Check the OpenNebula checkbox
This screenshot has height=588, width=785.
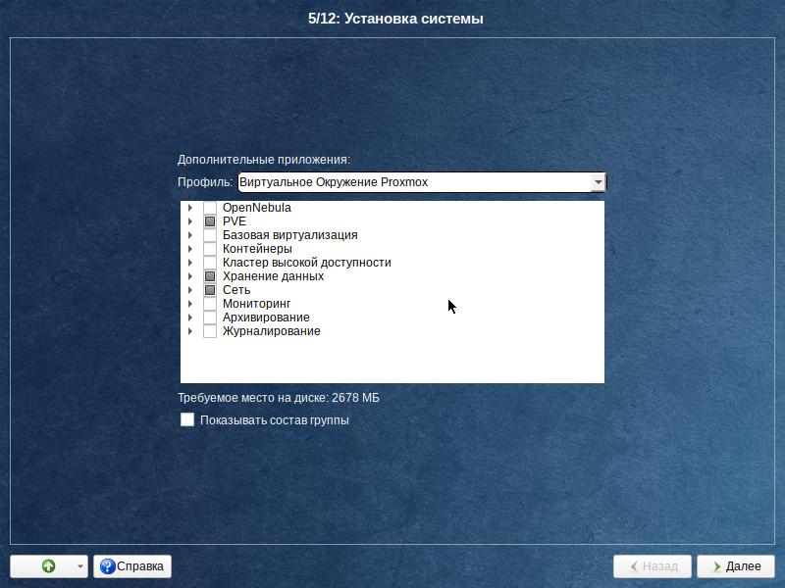click(210, 208)
